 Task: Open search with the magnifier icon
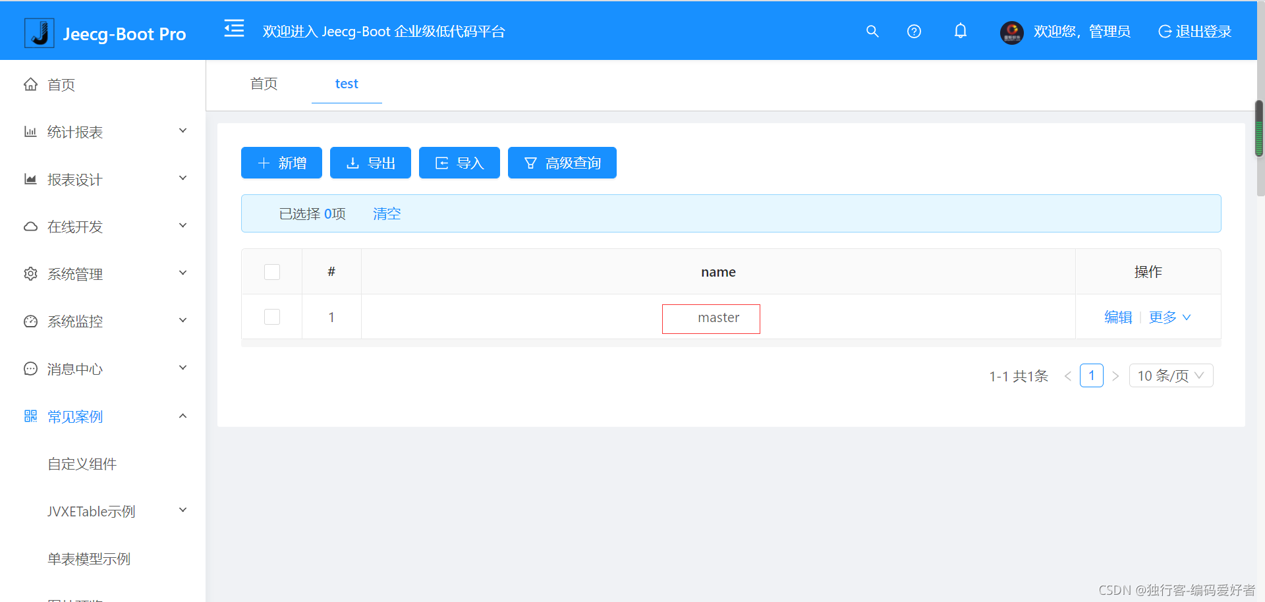click(x=872, y=31)
